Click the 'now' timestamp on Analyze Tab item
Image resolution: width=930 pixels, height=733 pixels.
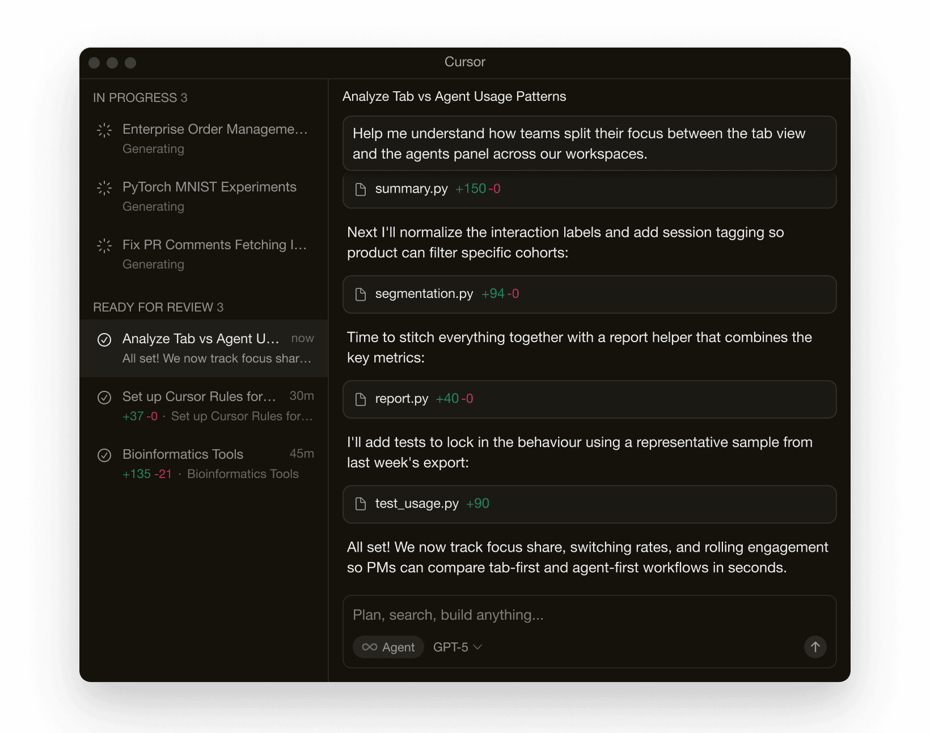coord(302,338)
